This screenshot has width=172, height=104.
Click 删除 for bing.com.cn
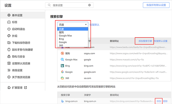click(165, 101)
